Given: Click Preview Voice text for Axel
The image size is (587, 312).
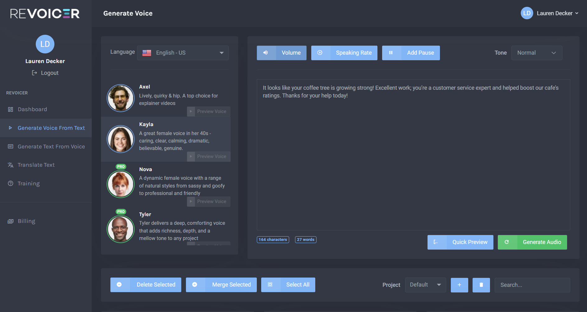Looking at the screenshot, I should tap(212, 111).
